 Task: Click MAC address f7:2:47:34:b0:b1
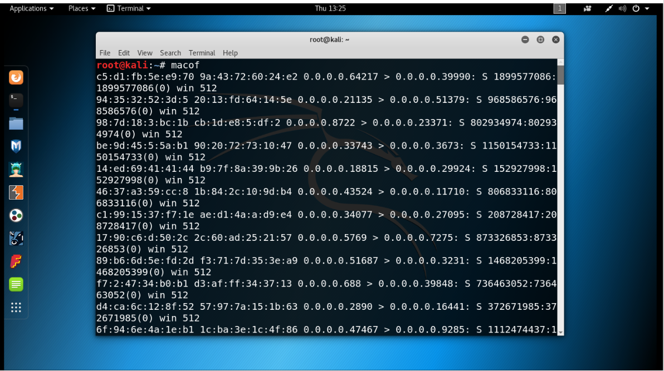[x=142, y=284]
